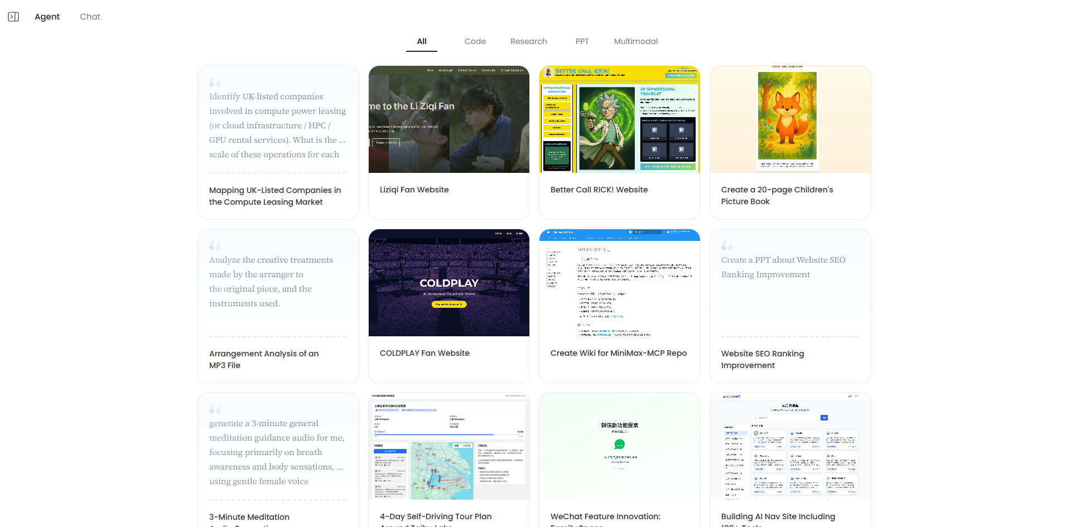
Task: Switch to Agent mode
Action: [x=47, y=17]
